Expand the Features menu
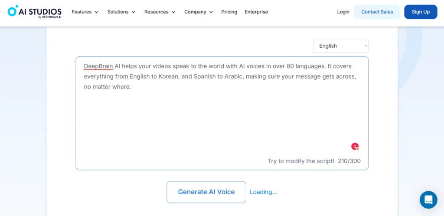This screenshot has height=216, width=444. (x=85, y=12)
